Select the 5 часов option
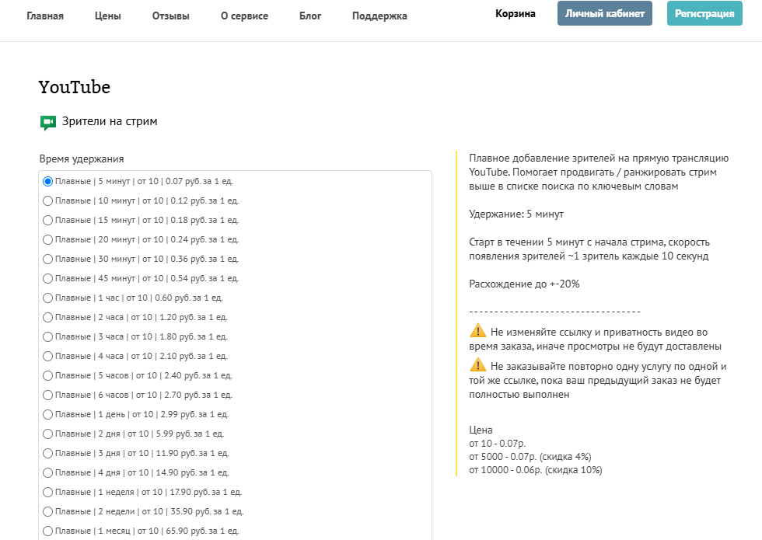 [47, 375]
